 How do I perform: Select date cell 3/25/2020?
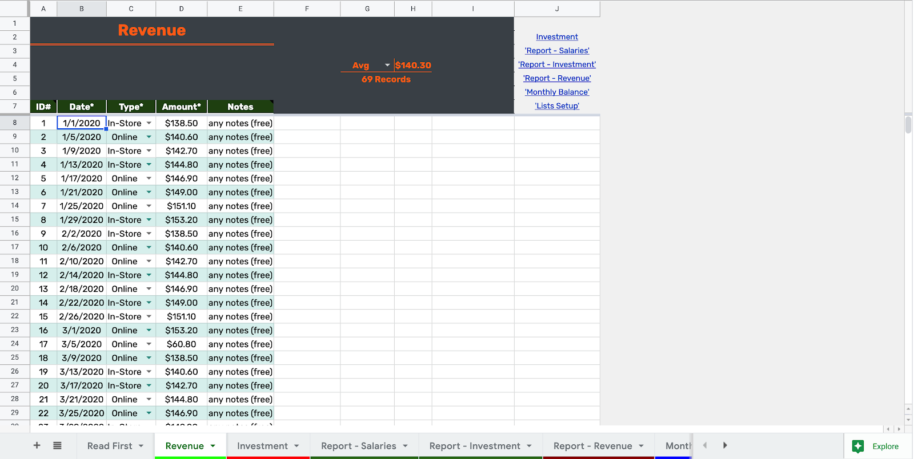[x=82, y=413]
